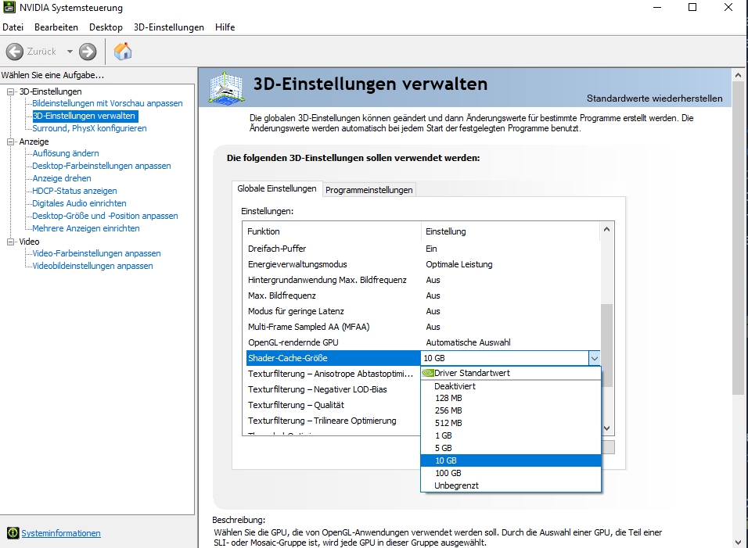The image size is (748, 548).
Task: Open Auflösung ändern in the task tree
Action: click(66, 153)
